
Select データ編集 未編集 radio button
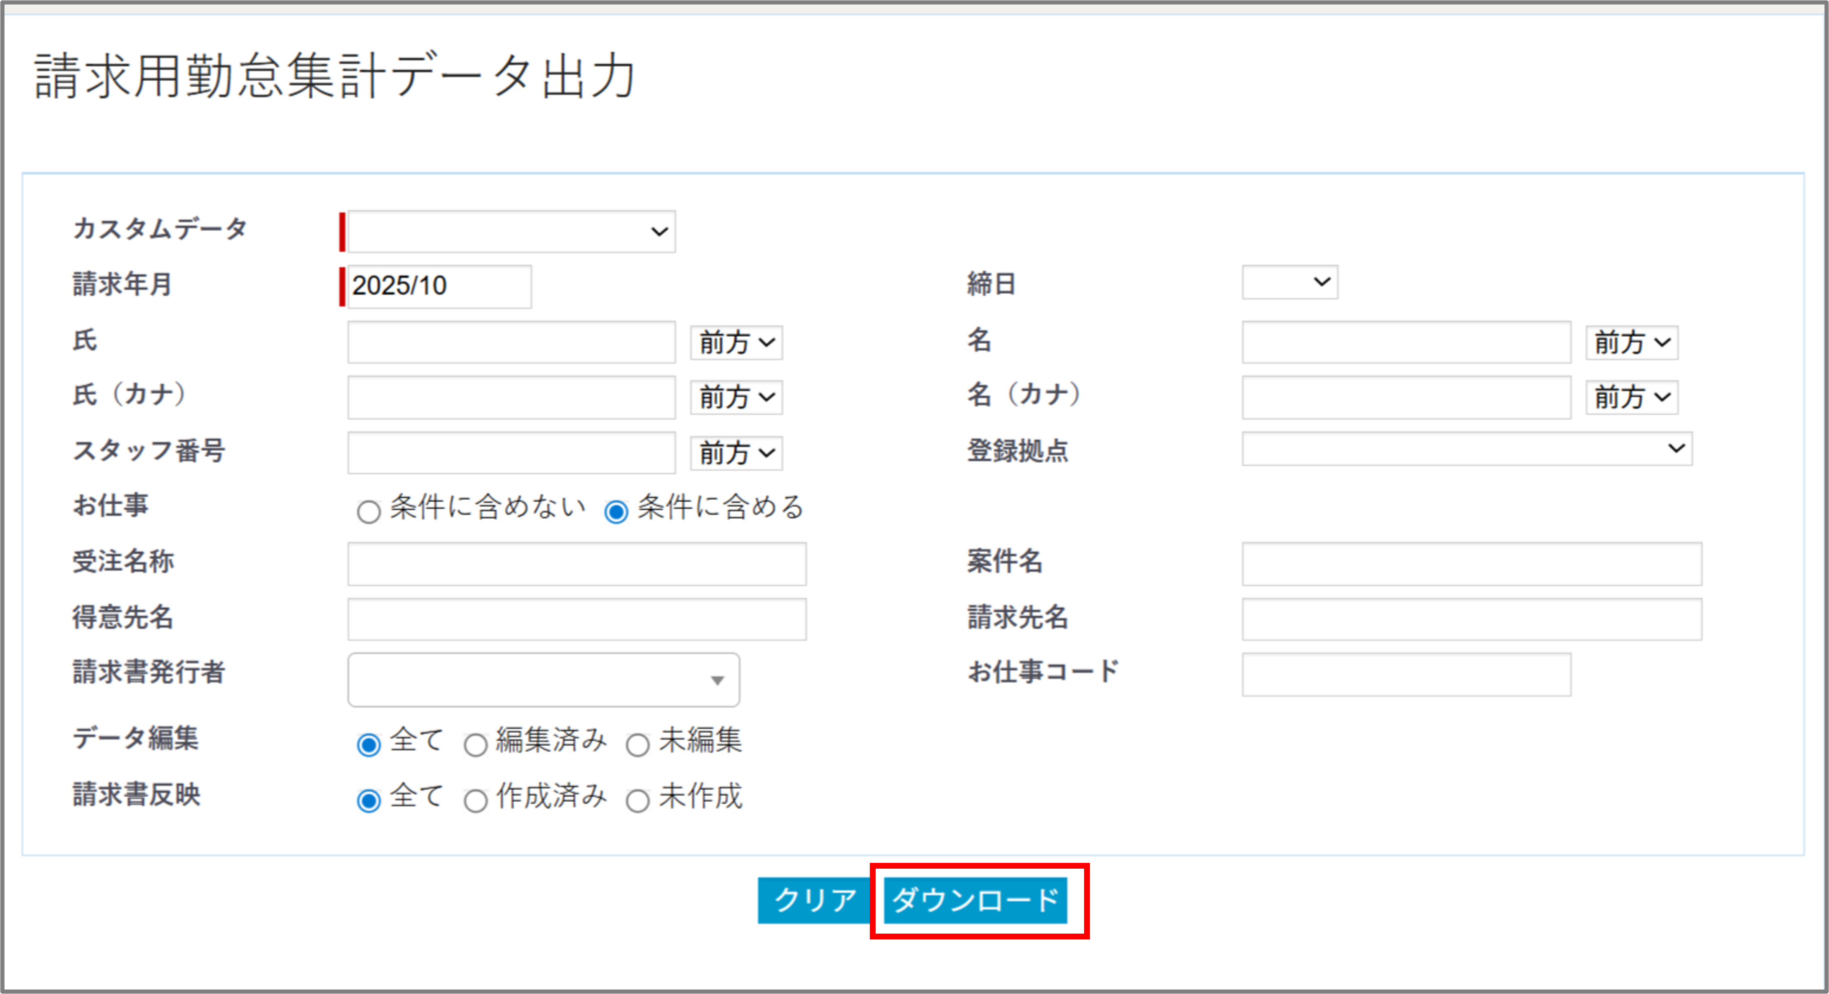click(638, 745)
